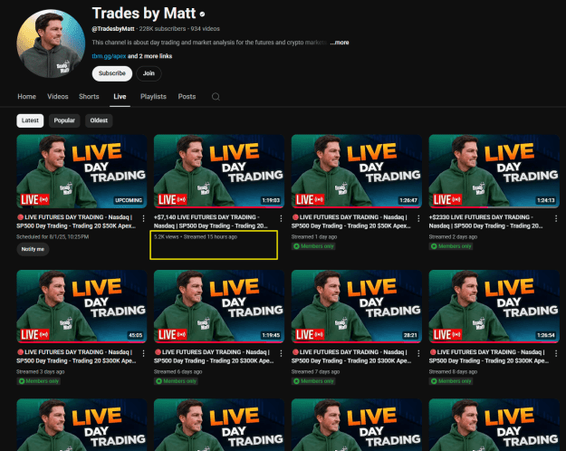Click Members only badge under 8 days ago stream
This screenshot has width=566, height=451.
[451, 381]
